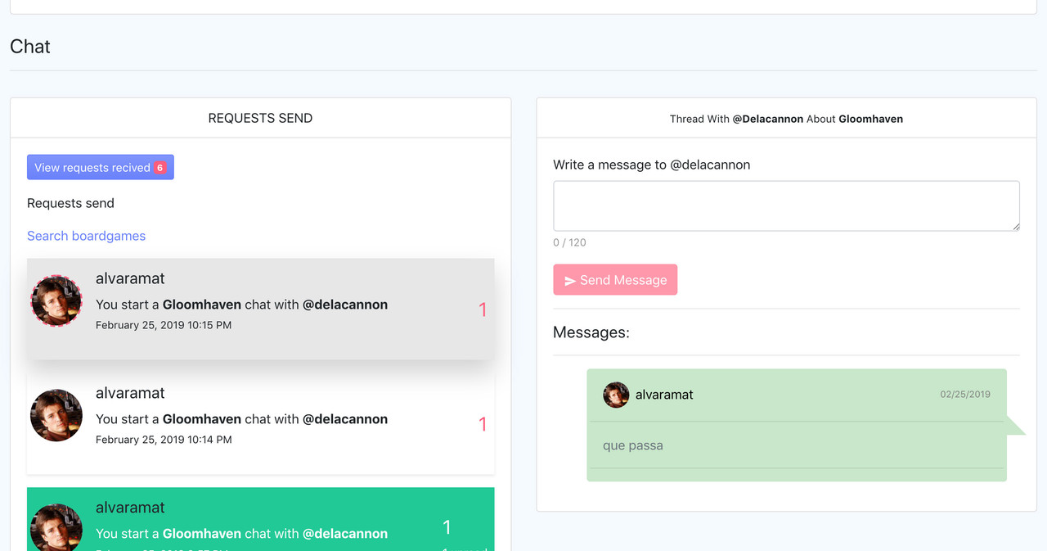
Task: Open the green highlighted Gloomhaven chat card
Action: point(261,519)
